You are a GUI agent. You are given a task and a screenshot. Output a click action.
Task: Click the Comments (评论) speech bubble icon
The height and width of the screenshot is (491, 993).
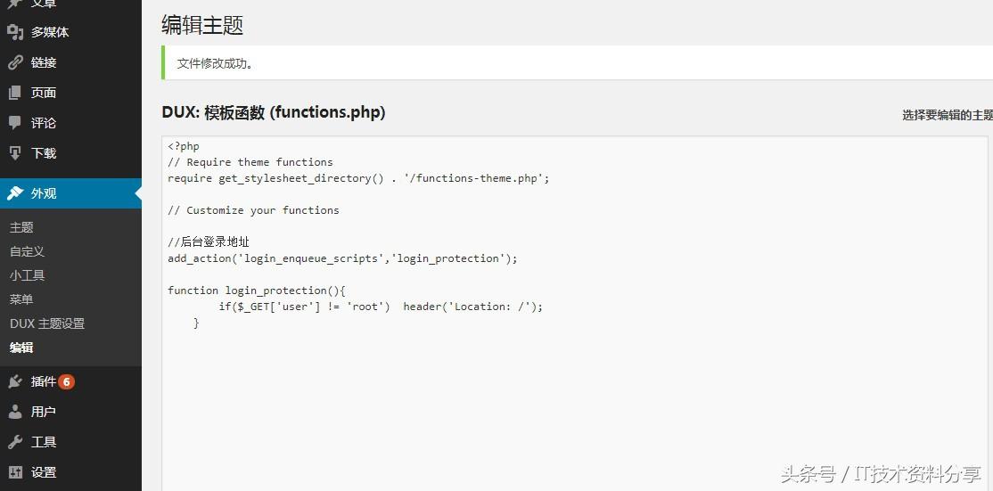[x=15, y=123]
